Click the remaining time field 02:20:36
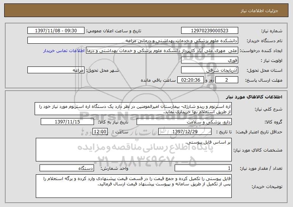The image size is (293, 207). tap(190, 80)
